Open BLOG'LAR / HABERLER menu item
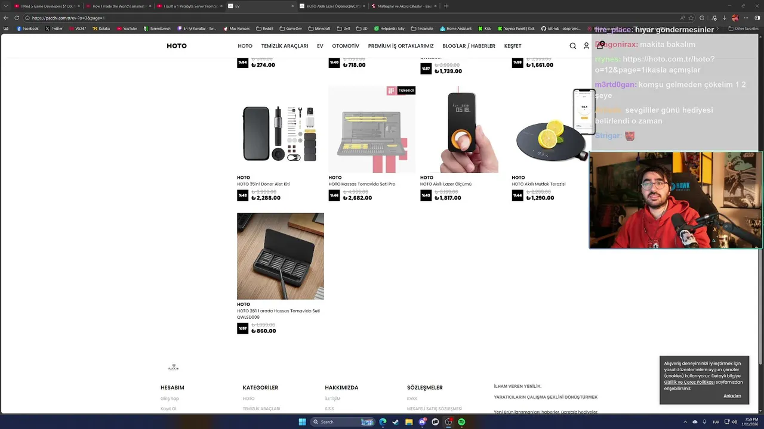Image resolution: width=764 pixels, height=429 pixels. coord(469,46)
